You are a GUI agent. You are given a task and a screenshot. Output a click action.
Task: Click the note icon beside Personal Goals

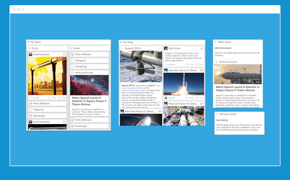pos(217,114)
